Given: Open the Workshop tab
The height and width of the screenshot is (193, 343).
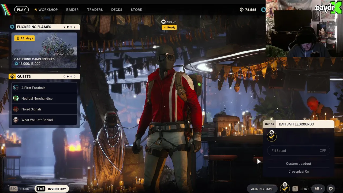Looking at the screenshot, I should [x=48, y=10].
